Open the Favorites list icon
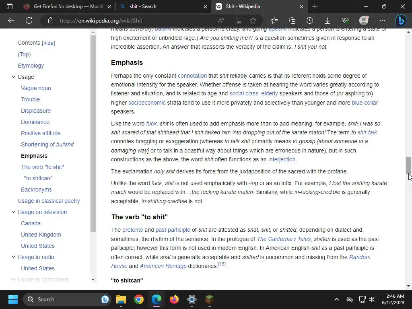This screenshot has height=309, width=412. [x=274, y=21]
